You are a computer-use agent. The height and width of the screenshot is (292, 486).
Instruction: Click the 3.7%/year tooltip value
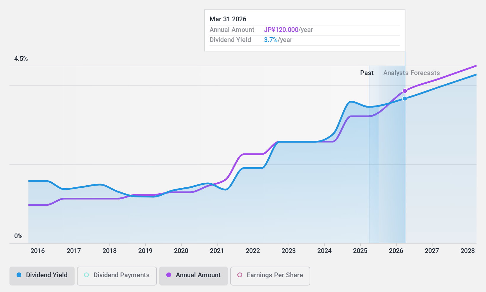(x=278, y=40)
